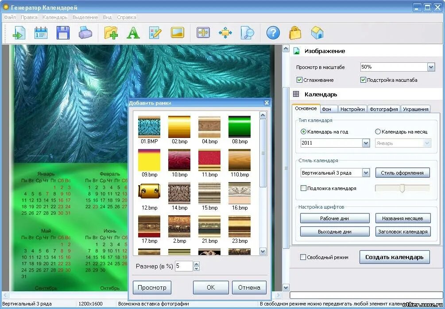Open the Стиль оформления button
The image size is (445, 309).
pyautogui.click(x=402, y=173)
